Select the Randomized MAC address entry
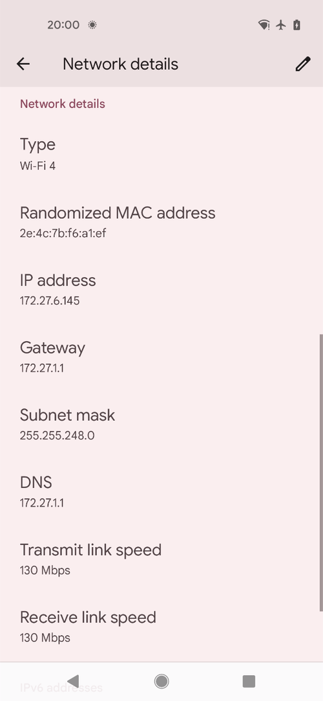 tap(161, 222)
